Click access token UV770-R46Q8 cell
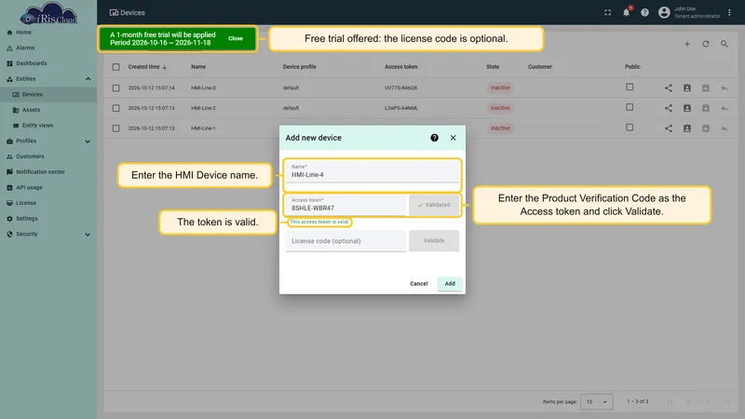 (x=401, y=88)
